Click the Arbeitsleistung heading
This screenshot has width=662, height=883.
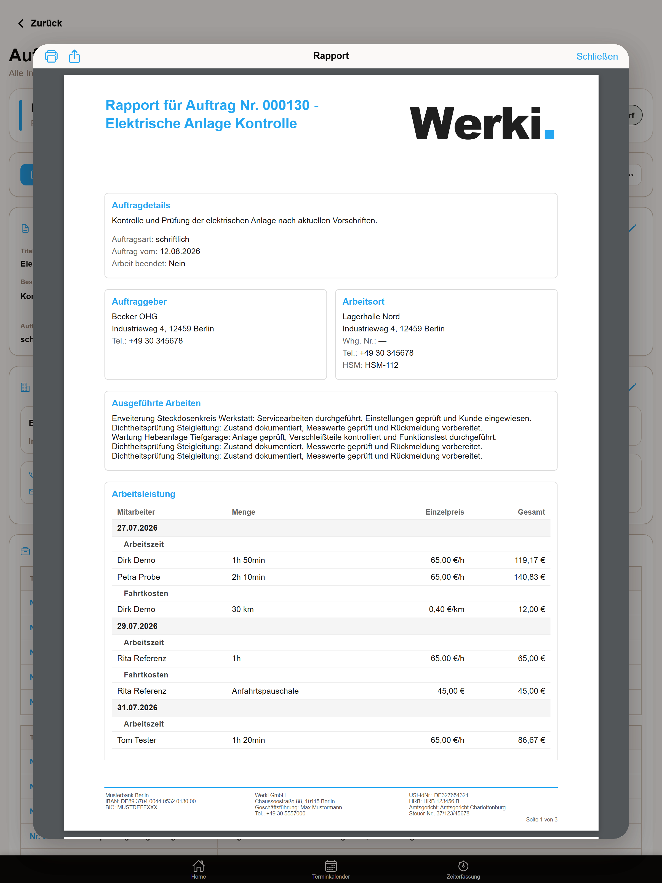pyautogui.click(x=143, y=494)
